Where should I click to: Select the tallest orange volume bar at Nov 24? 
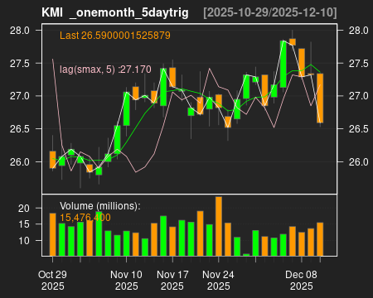coord(219,226)
